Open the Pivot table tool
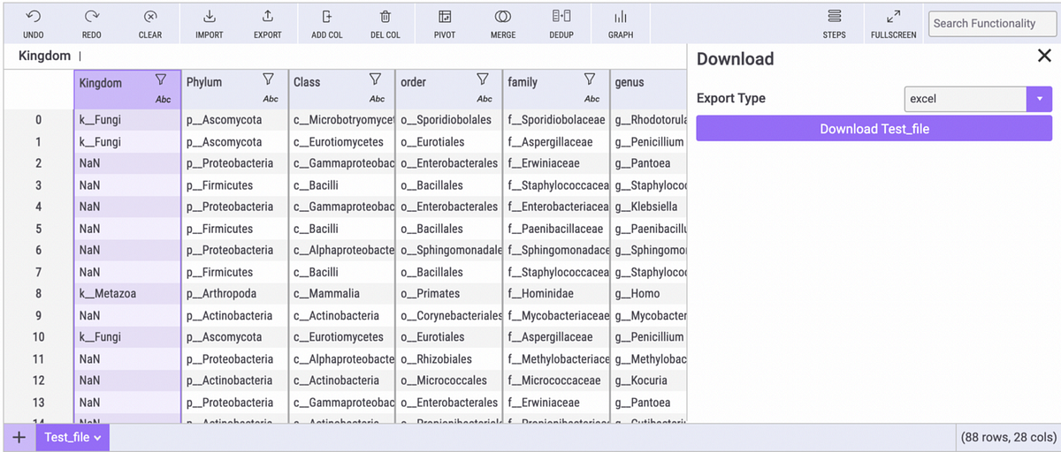Image resolution: width=1061 pixels, height=452 pixels. (x=445, y=17)
